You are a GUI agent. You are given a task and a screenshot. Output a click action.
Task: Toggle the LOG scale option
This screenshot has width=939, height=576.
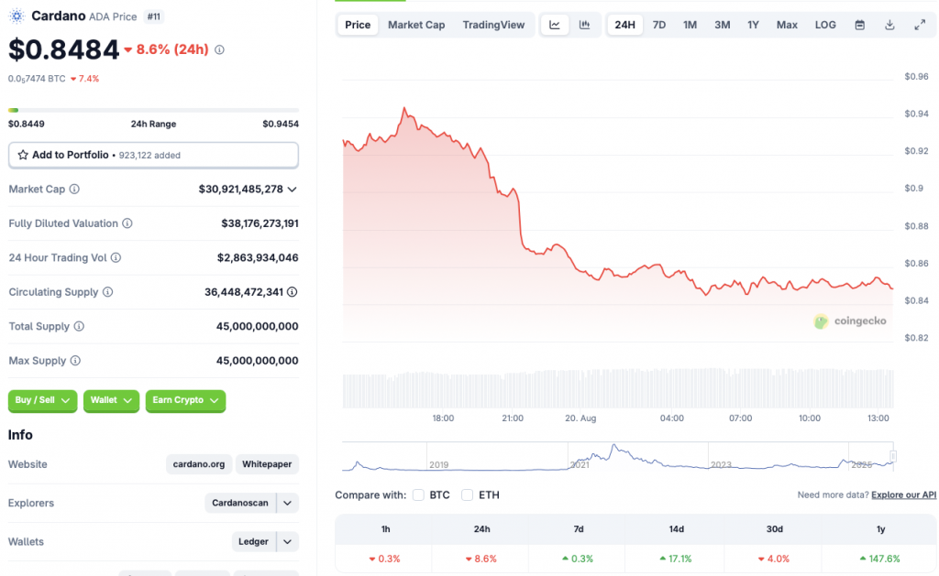tap(825, 25)
